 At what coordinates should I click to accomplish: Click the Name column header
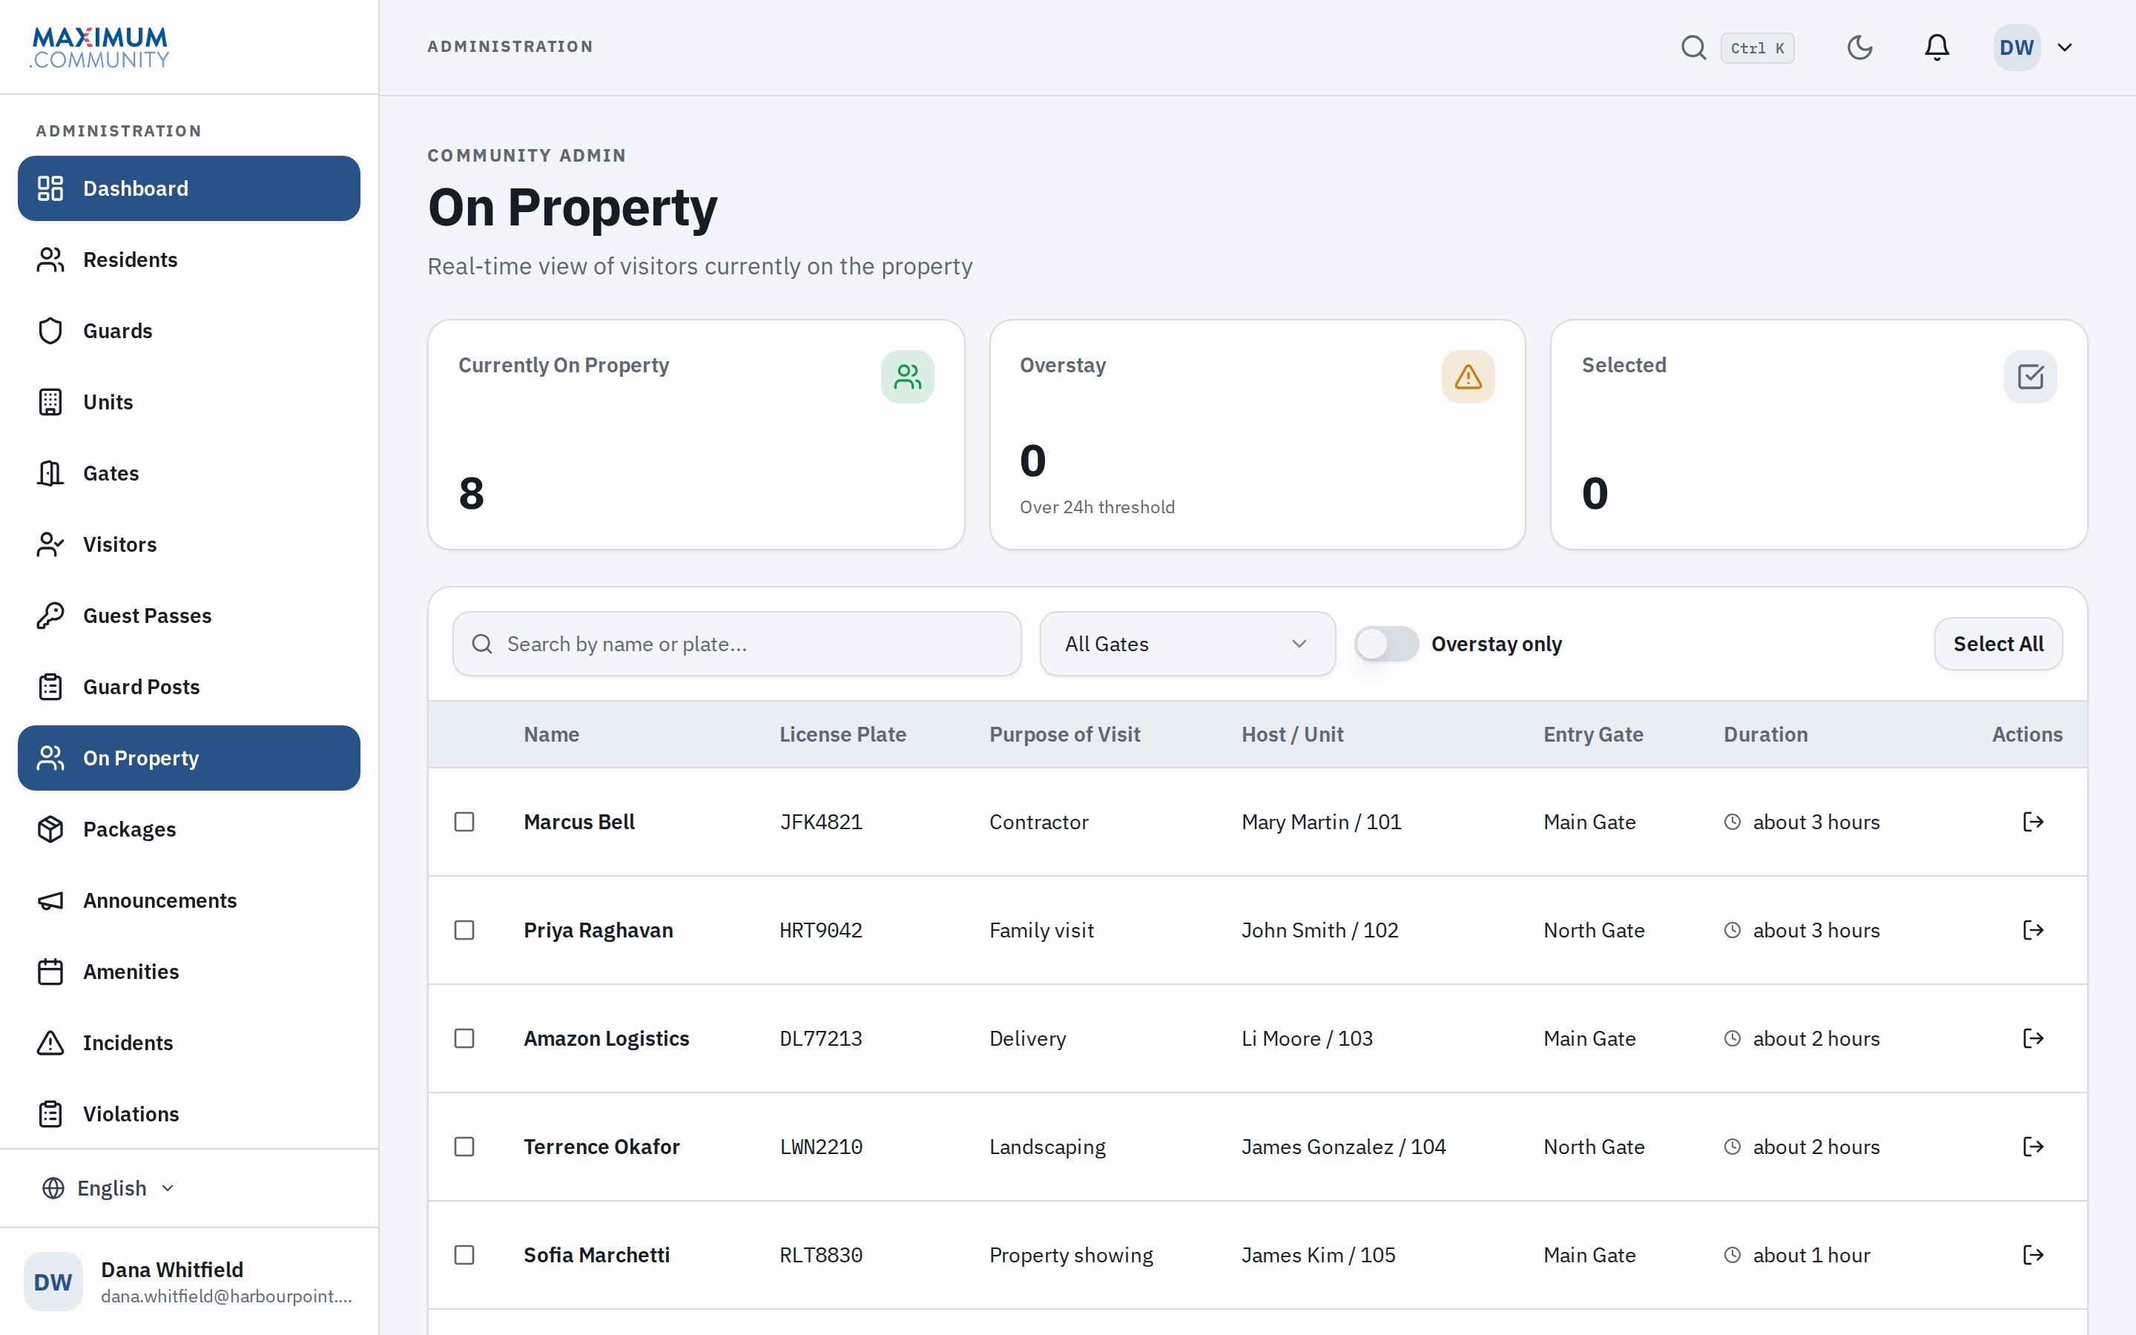pos(552,734)
